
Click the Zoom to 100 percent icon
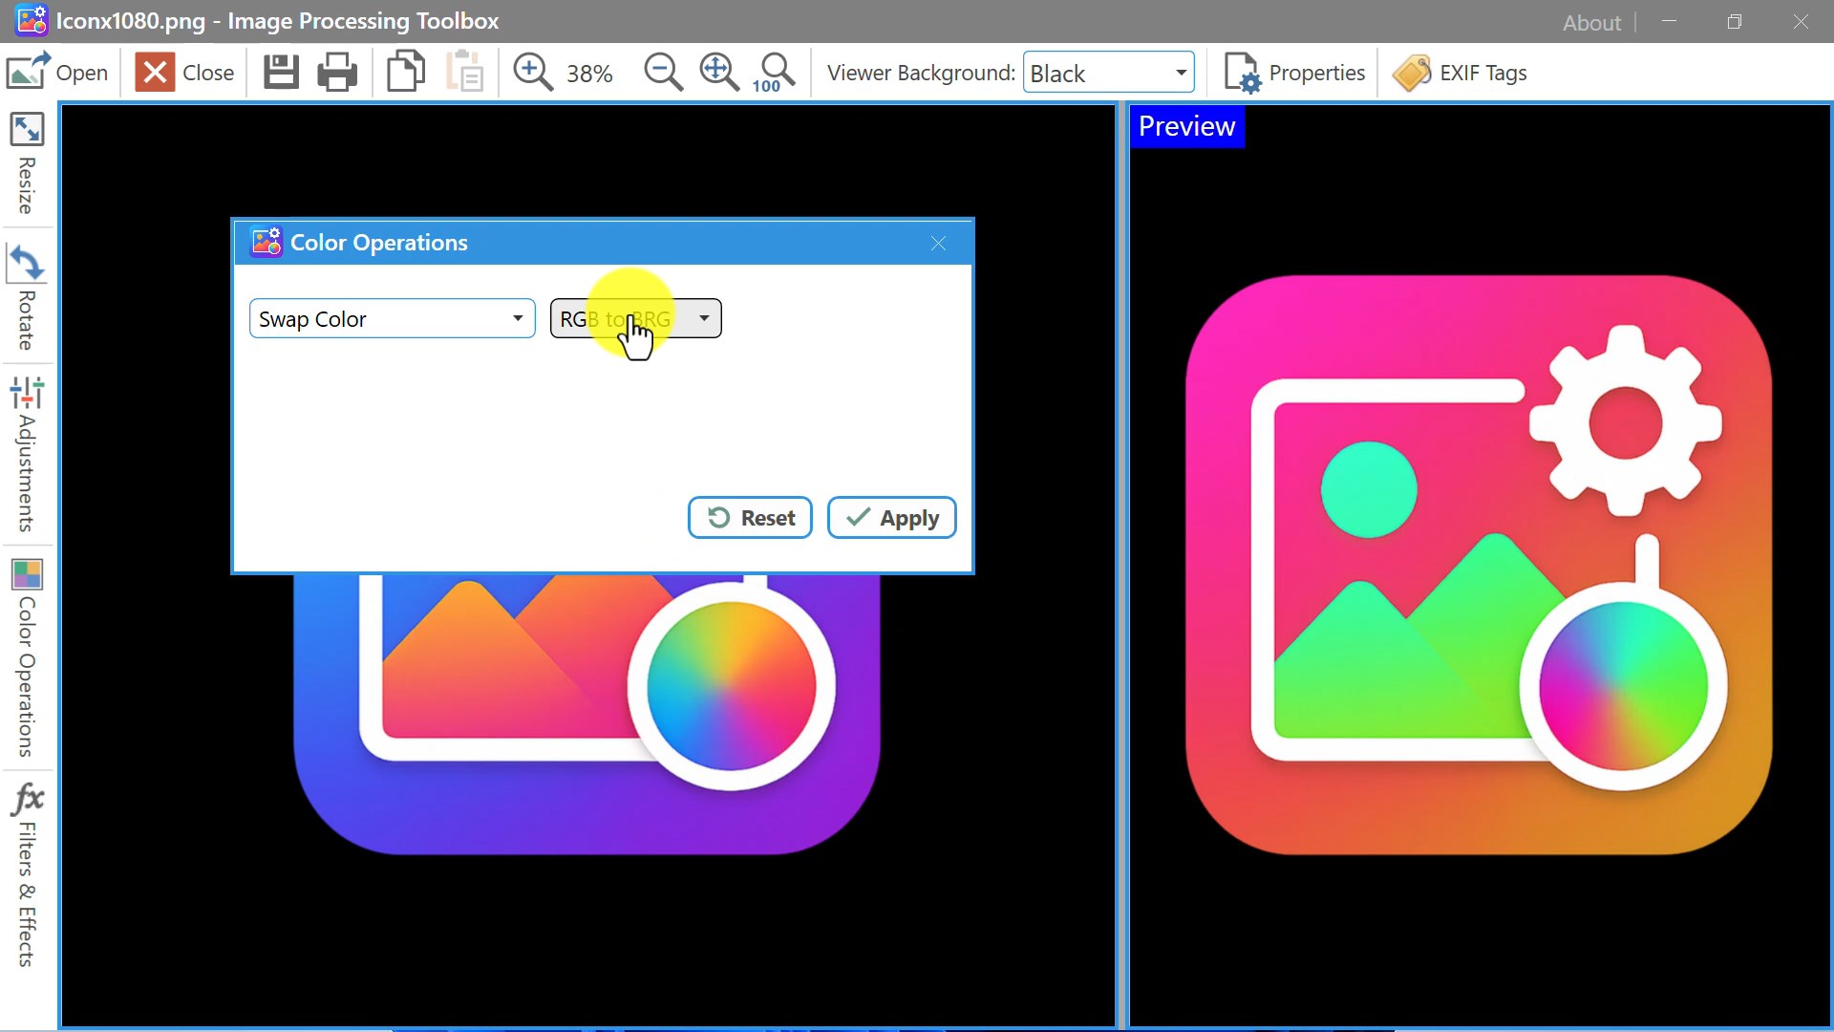point(776,73)
